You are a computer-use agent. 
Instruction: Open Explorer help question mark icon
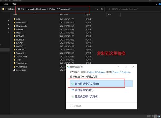click(160, 4)
